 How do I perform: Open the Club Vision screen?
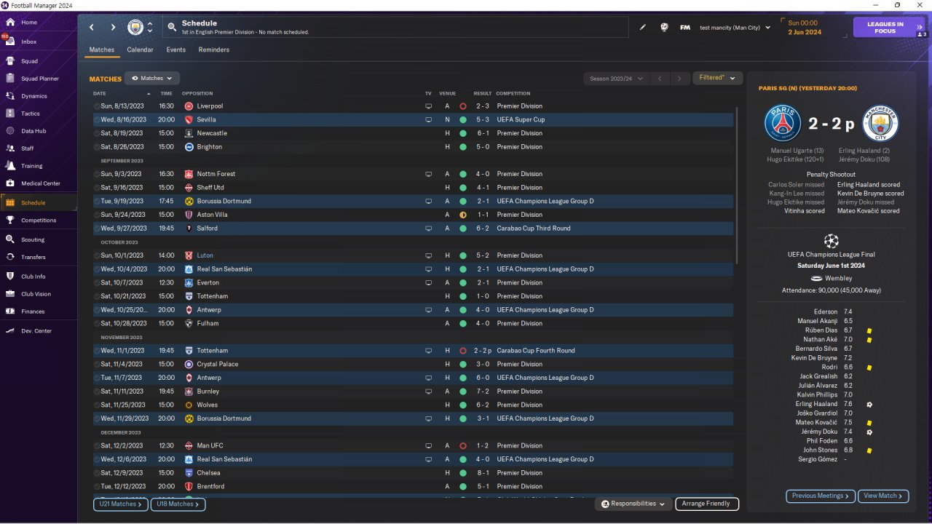[36, 294]
